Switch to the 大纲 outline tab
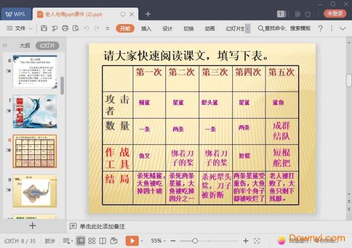Screen dimensions: 352x248 (25, 45)
